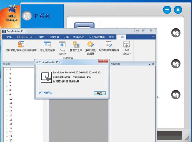Maximize the EasyBuilder Pro window

tap(143, 30)
